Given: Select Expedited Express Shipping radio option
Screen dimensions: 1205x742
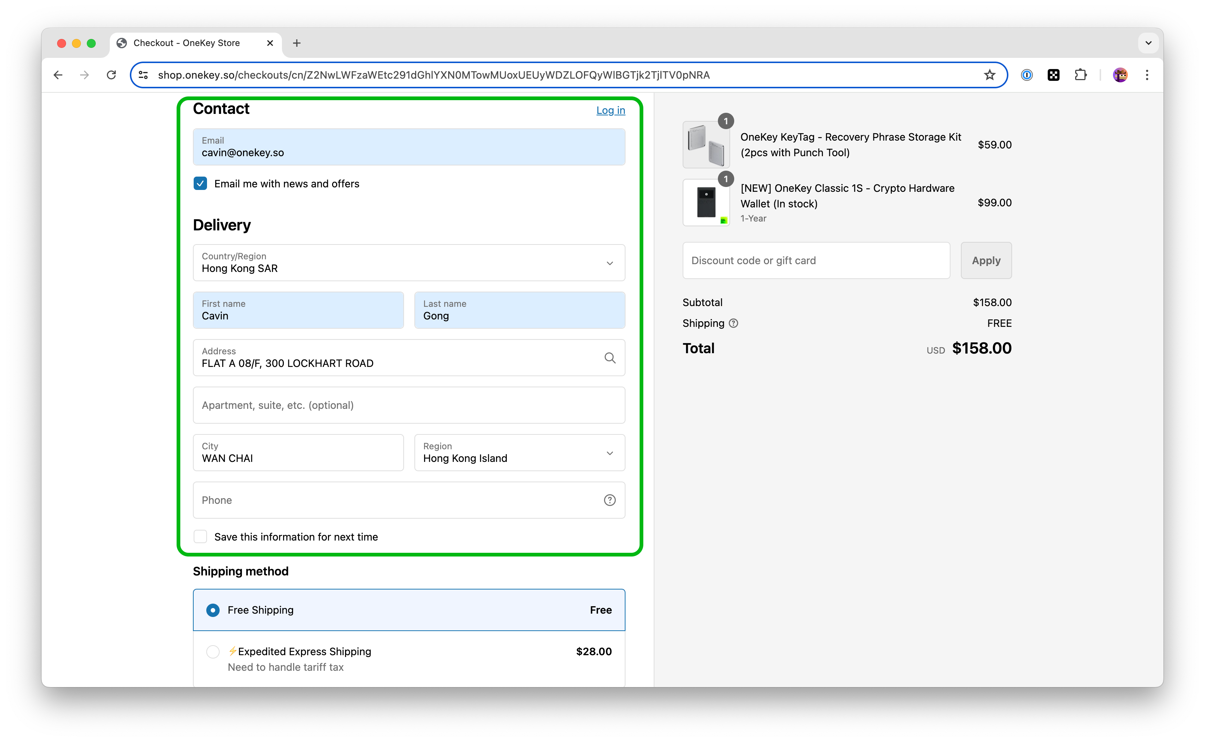Looking at the screenshot, I should [x=213, y=652].
